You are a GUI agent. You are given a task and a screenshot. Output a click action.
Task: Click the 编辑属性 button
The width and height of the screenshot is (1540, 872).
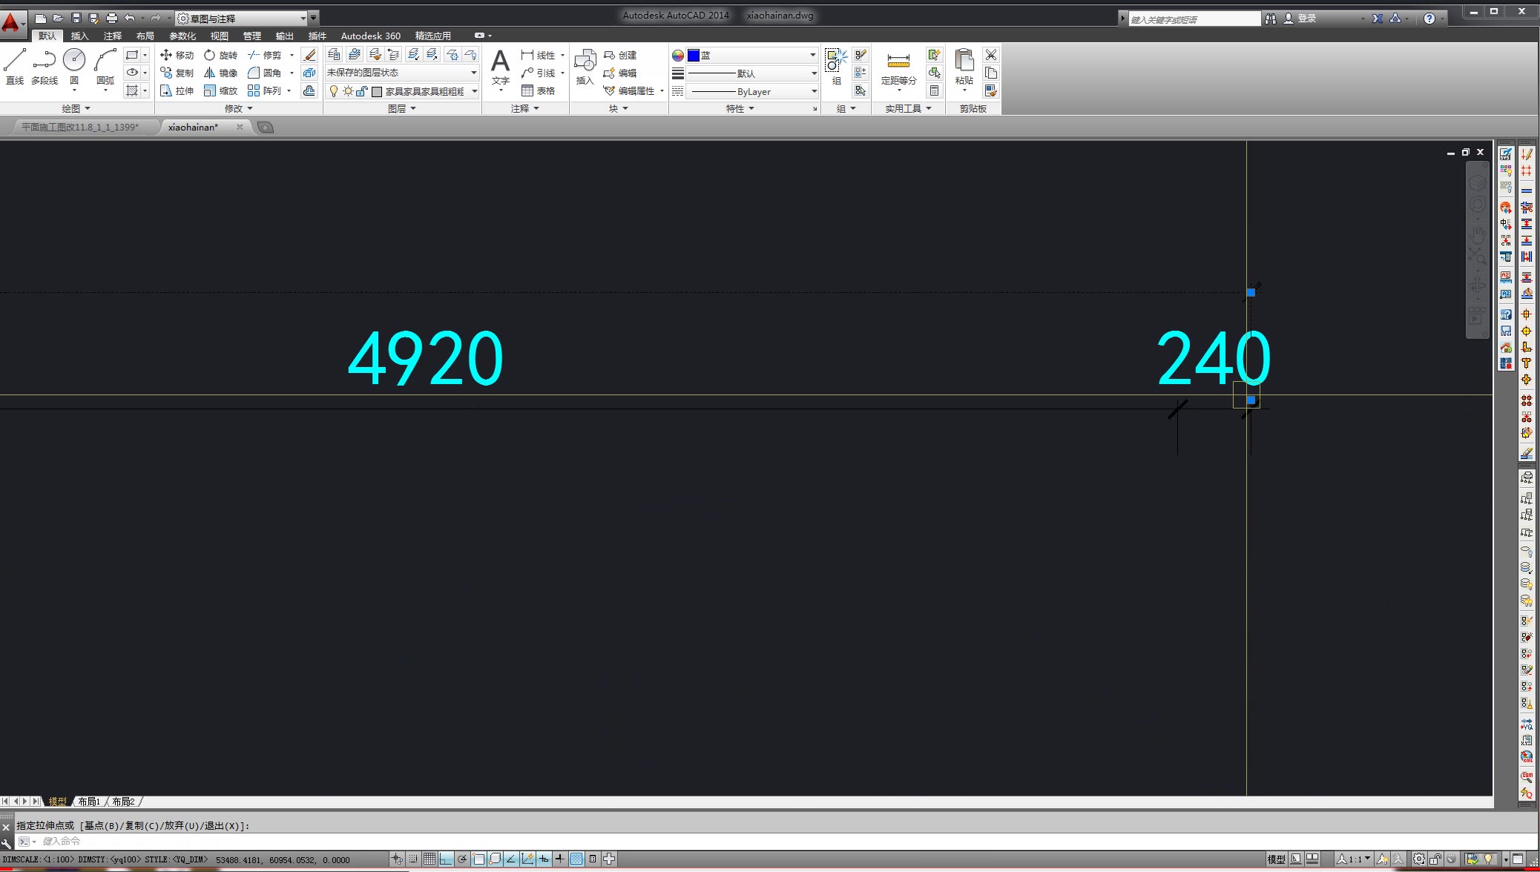(x=630, y=90)
